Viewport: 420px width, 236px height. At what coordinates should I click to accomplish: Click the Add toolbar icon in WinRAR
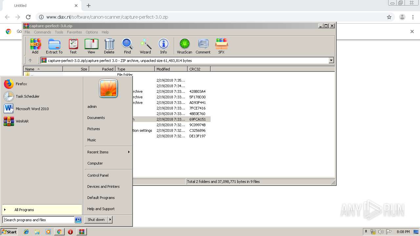tap(35, 46)
